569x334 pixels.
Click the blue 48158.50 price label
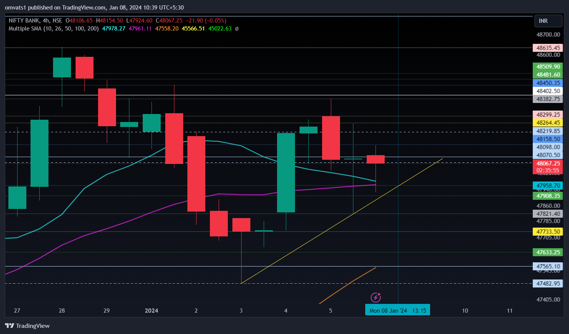tap(548, 139)
